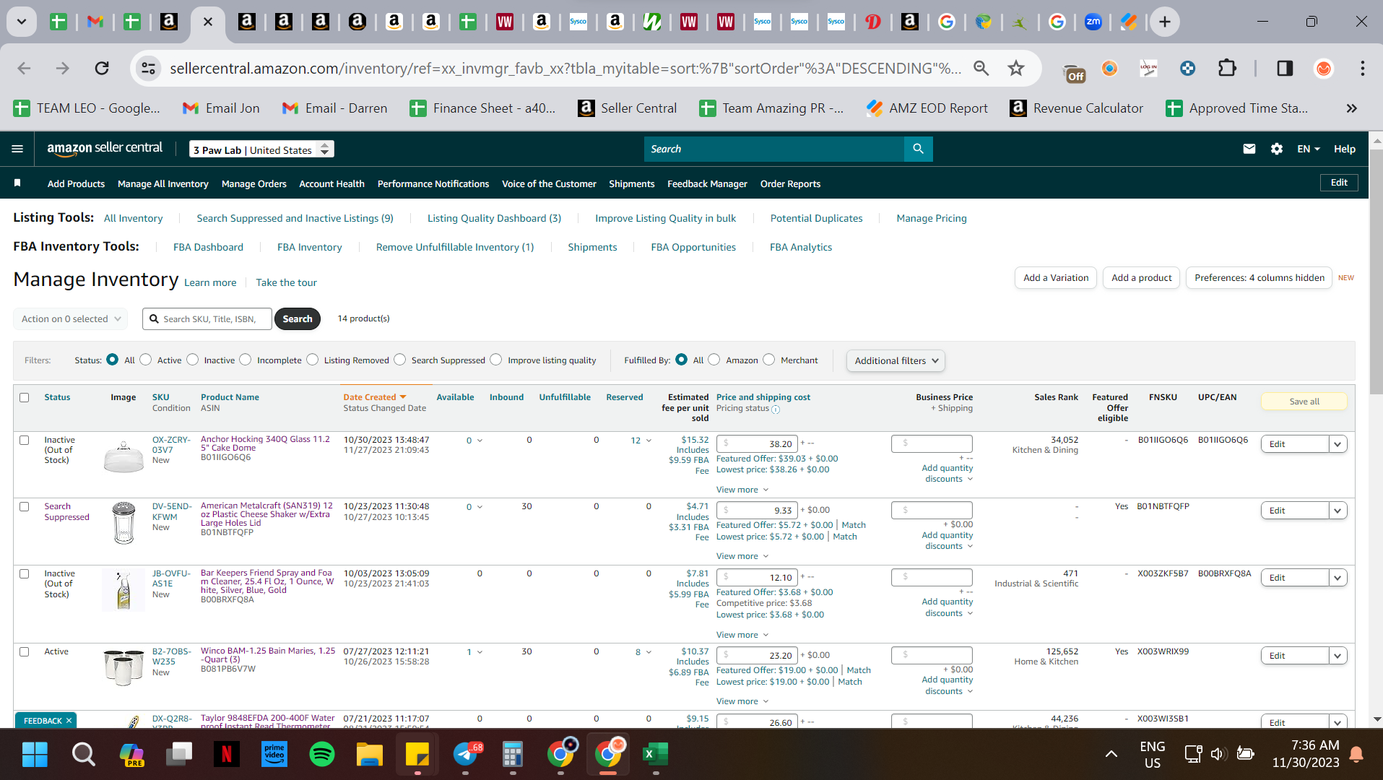Open Preferences: 4 columns hidden
1383x780 pixels.
click(1259, 277)
